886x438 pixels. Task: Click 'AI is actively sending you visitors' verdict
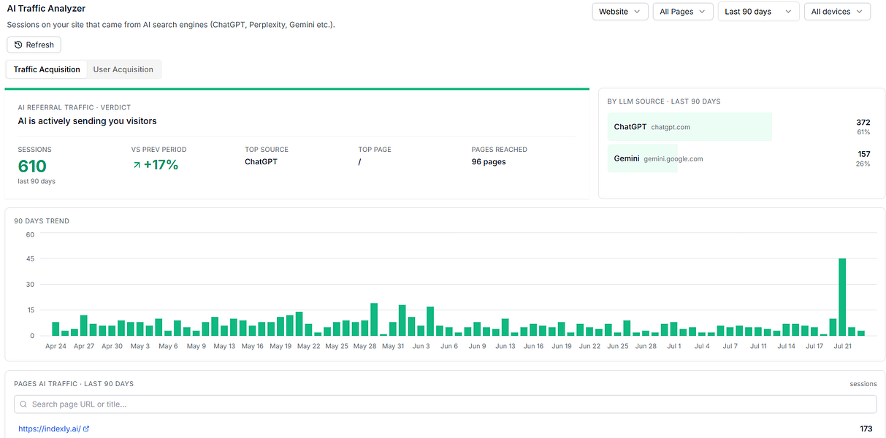pyautogui.click(x=87, y=121)
